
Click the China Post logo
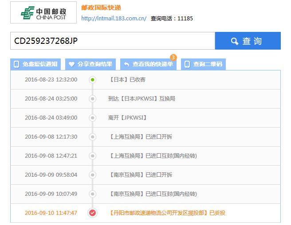(43, 12)
